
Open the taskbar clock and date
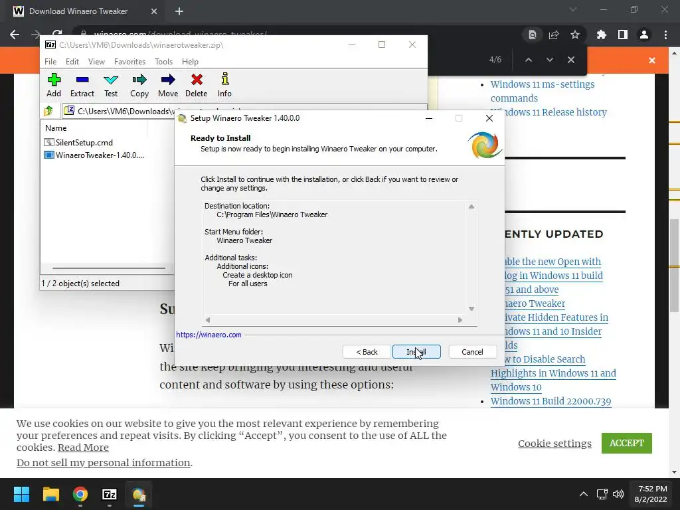pyautogui.click(x=651, y=494)
